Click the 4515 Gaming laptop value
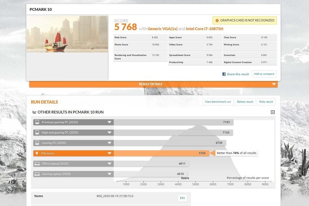Screen dimensions: 309x206 point(180,174)
